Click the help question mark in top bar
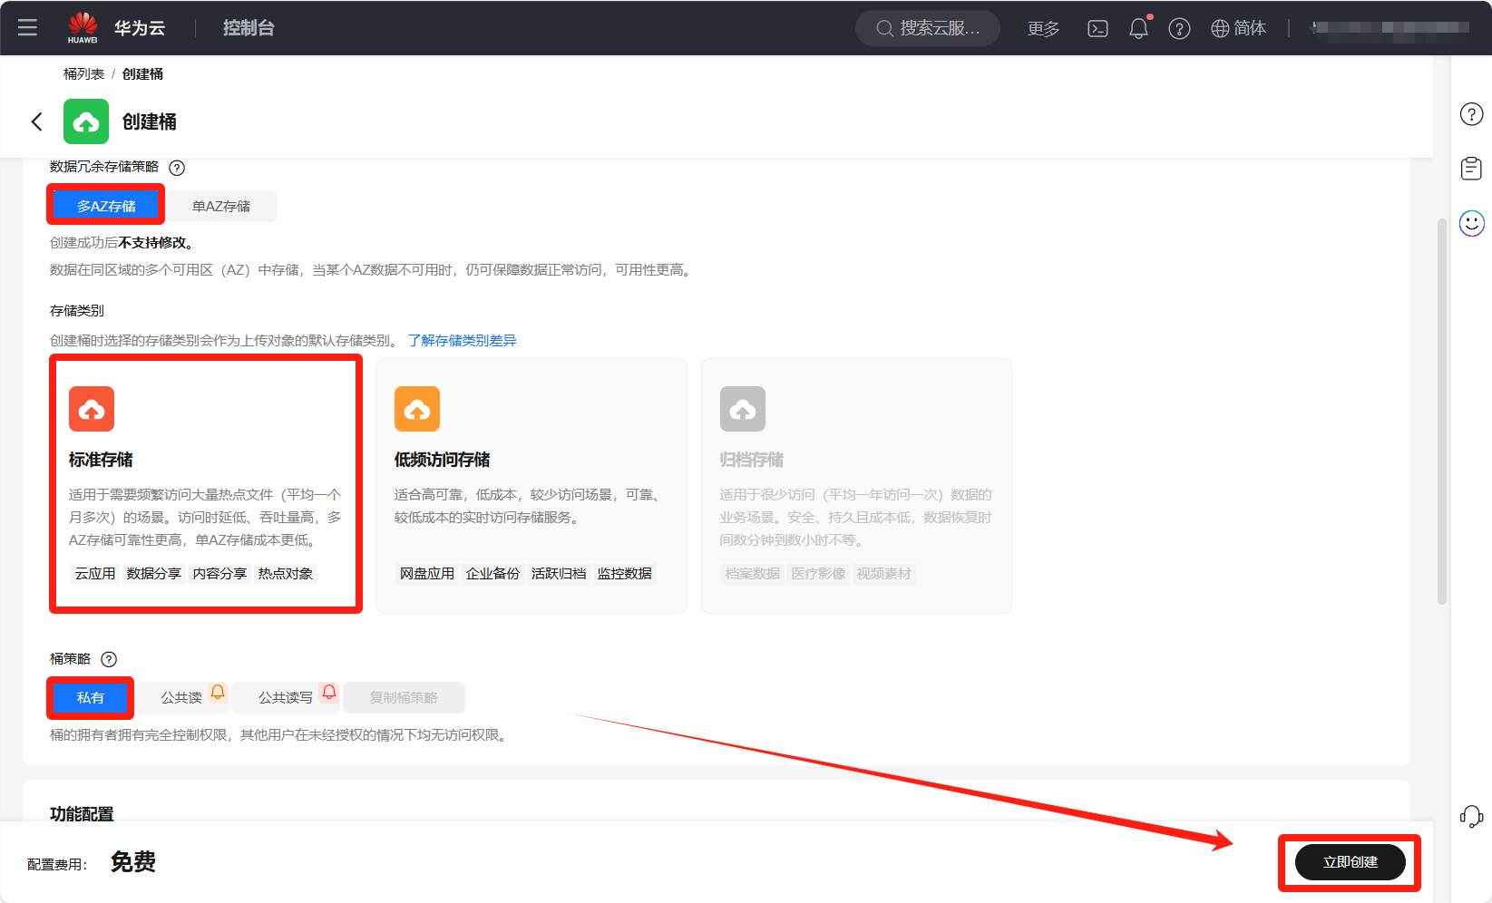 (1179, 29)
